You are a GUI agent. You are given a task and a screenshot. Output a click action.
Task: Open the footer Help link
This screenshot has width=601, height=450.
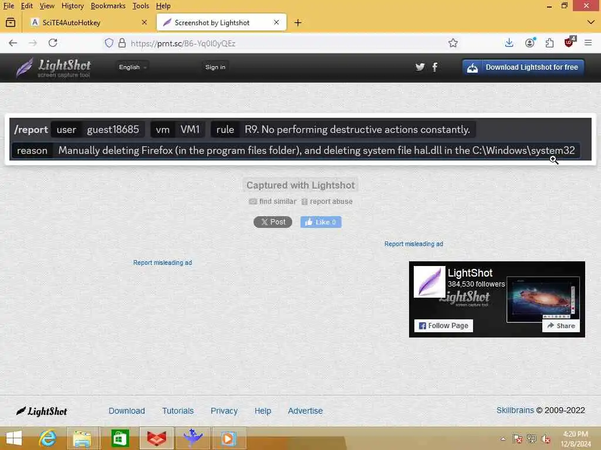pos(263,411)
